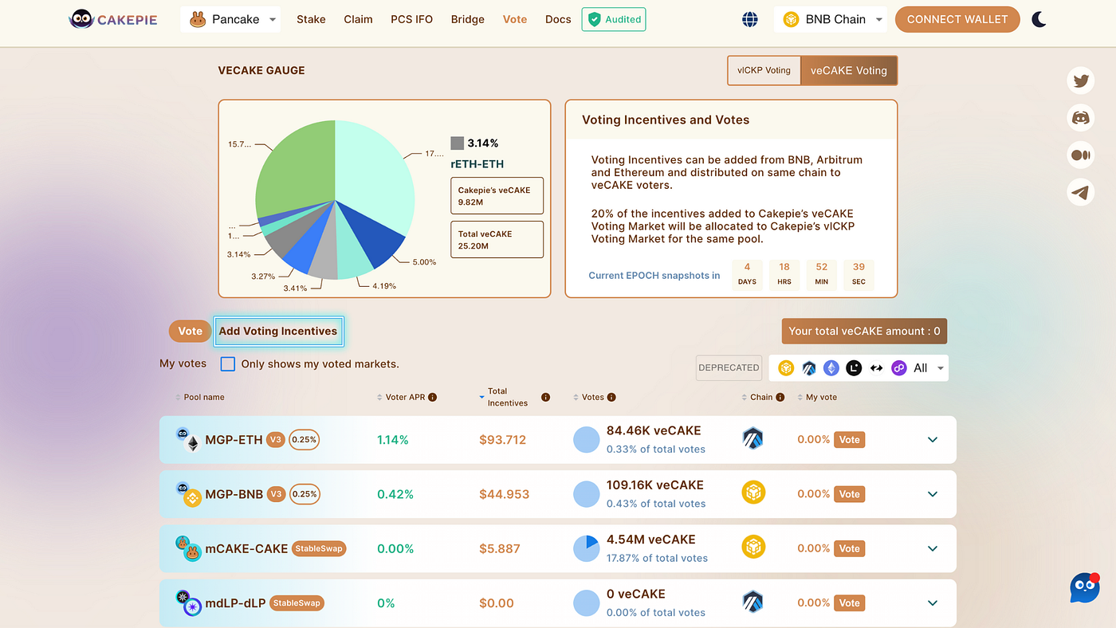Check 'Only shows my voted markets' box
Viewport: 1116px width, 628px height.
coord(228,364)
